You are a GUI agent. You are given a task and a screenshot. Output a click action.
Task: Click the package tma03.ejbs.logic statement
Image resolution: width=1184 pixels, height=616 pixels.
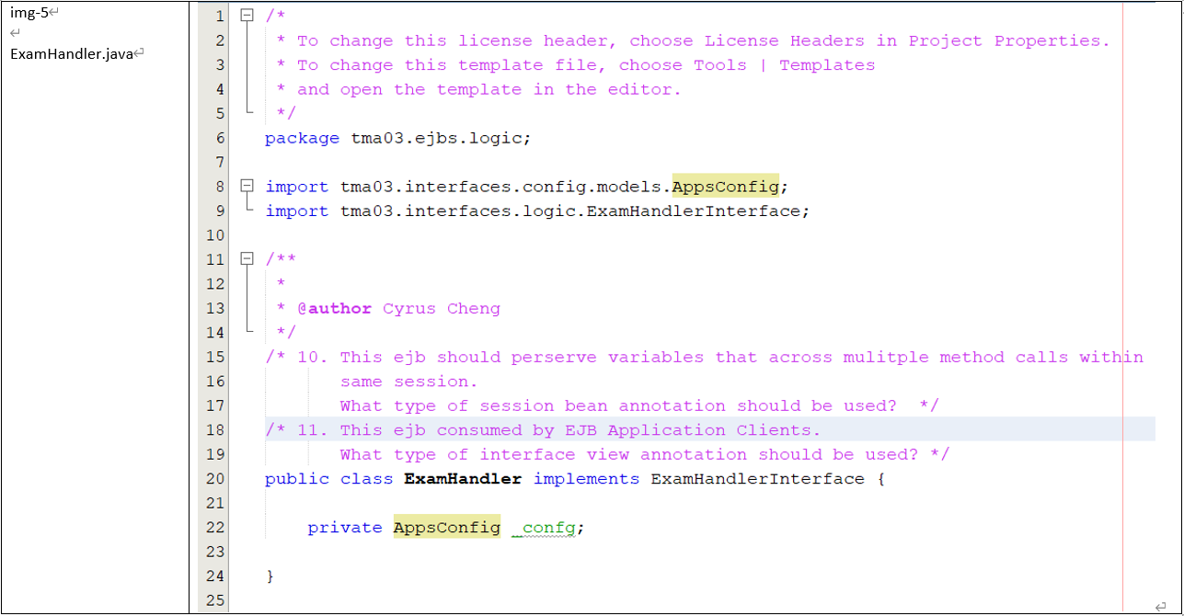tap(398, 139)
